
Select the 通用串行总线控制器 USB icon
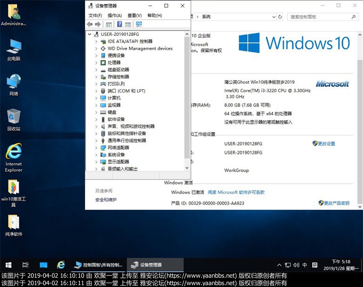[x=103, y=140]
